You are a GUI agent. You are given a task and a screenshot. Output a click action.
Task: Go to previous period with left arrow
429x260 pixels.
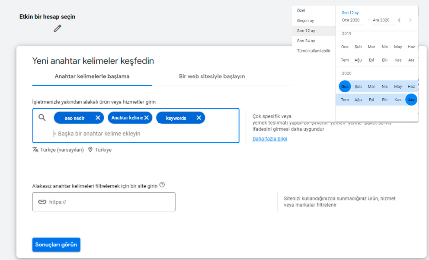pos(399,20)
